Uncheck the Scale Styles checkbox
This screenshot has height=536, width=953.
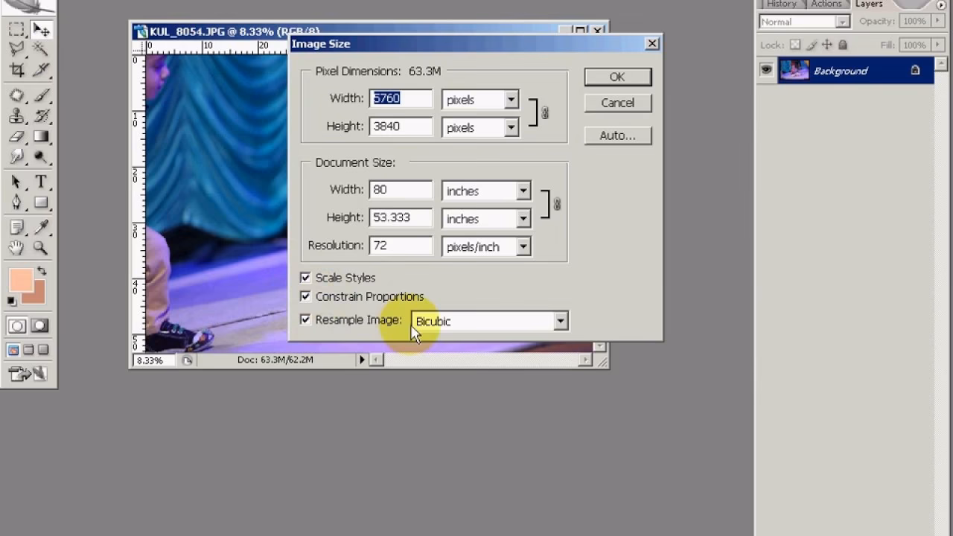pos(305,278)
